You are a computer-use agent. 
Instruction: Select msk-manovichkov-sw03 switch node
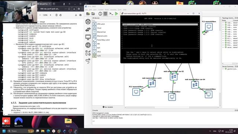tap(152, 83)
